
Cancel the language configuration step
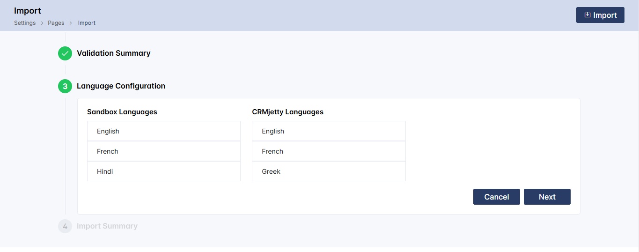coord(496,197)
